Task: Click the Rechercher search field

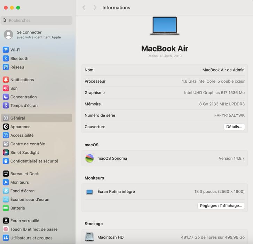Action: click(x=37, y=20)
